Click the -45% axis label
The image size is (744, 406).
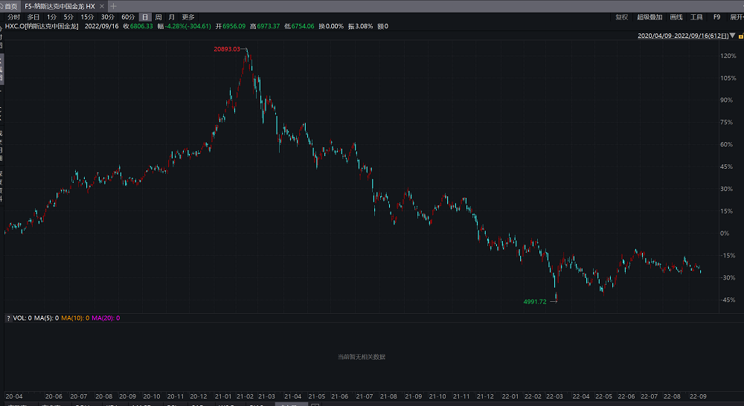tap(728, 300)
